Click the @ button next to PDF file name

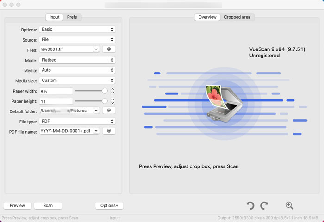(109, 131)
